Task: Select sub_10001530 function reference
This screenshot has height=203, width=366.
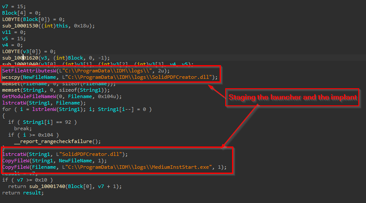Action: click(20, 26)
